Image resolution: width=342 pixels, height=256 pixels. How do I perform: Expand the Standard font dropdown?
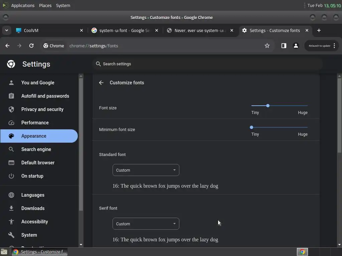click(x=146, y=170)
